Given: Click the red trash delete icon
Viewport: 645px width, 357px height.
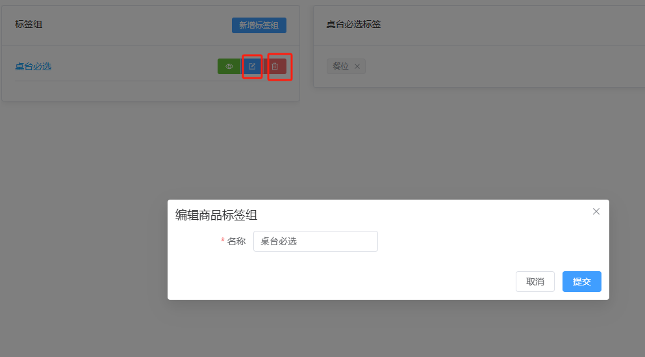Looking at the screenshot, I should (x=275, y=66).
